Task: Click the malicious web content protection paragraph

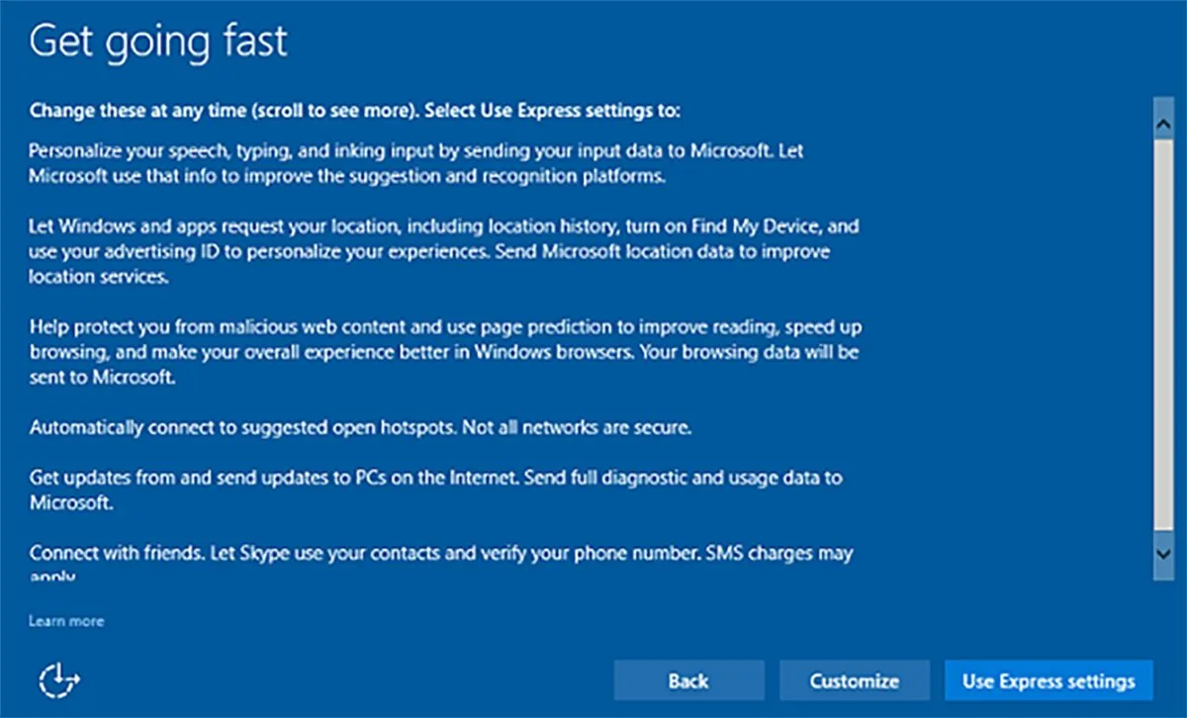Action: click(x=445, y=350)
